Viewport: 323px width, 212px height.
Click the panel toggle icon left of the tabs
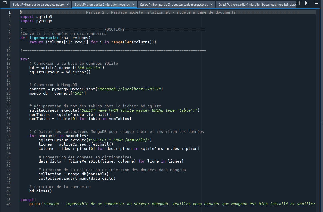point(5,3)
